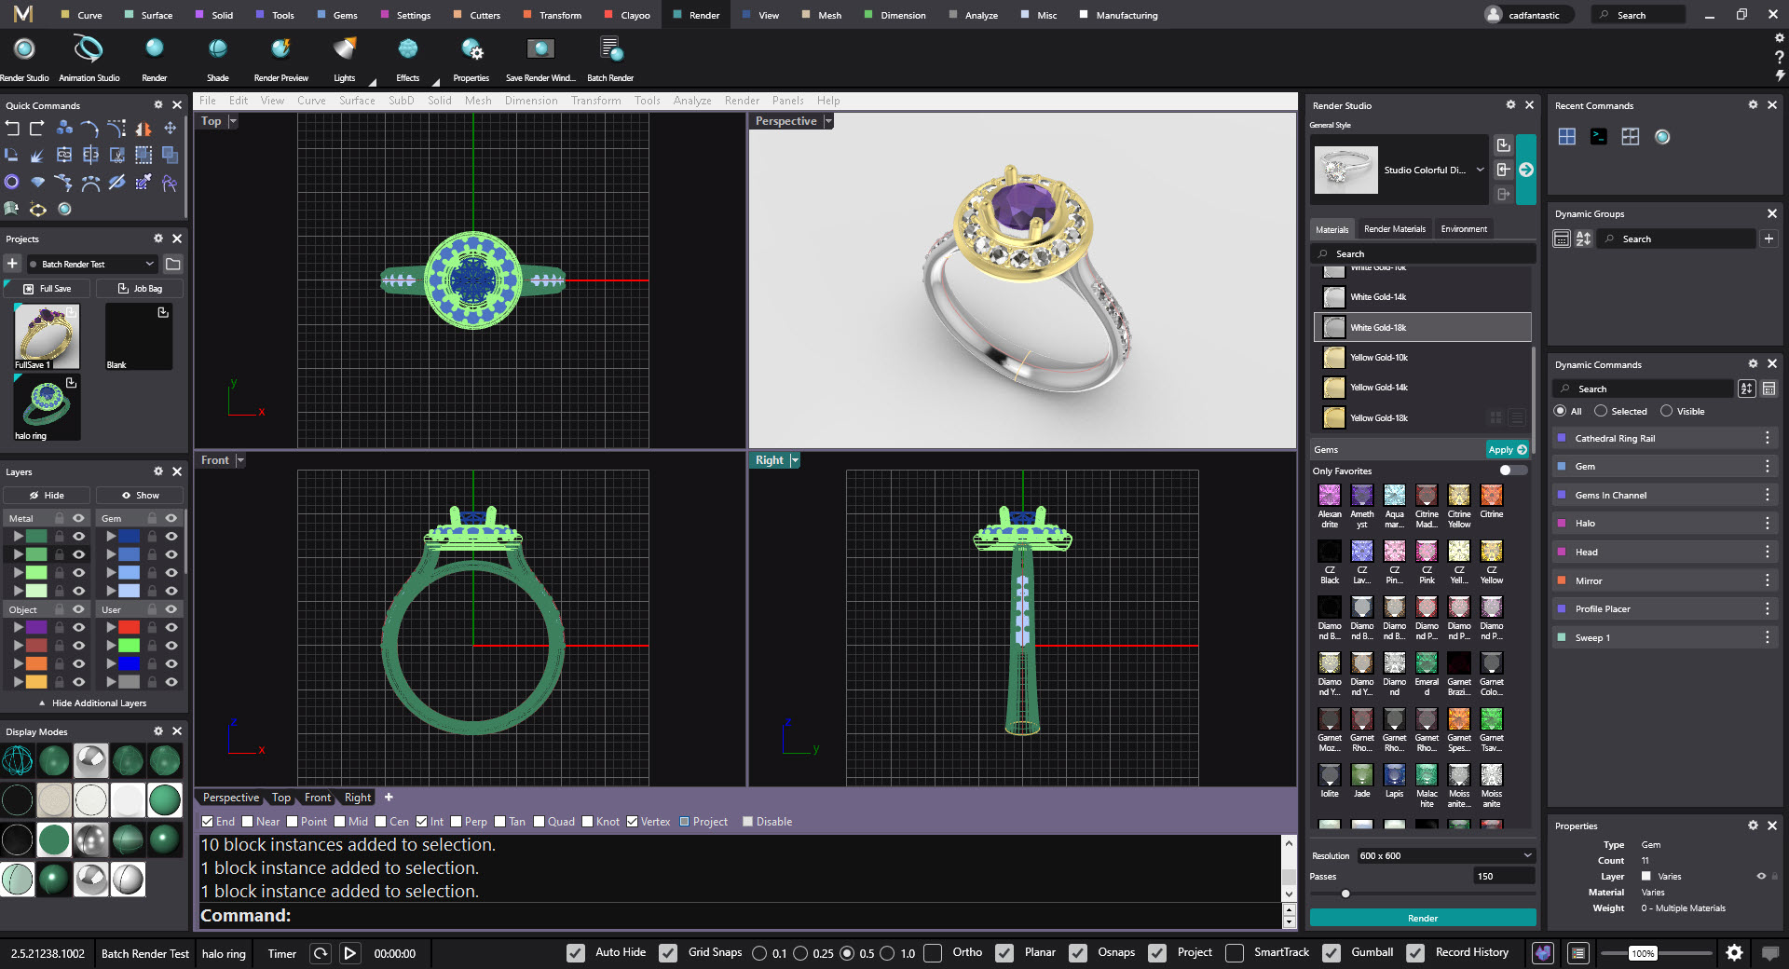The width and height of the screenshot is (1789, 969).
Task: Open the Lights tool
Action: (x=344, y=48)
